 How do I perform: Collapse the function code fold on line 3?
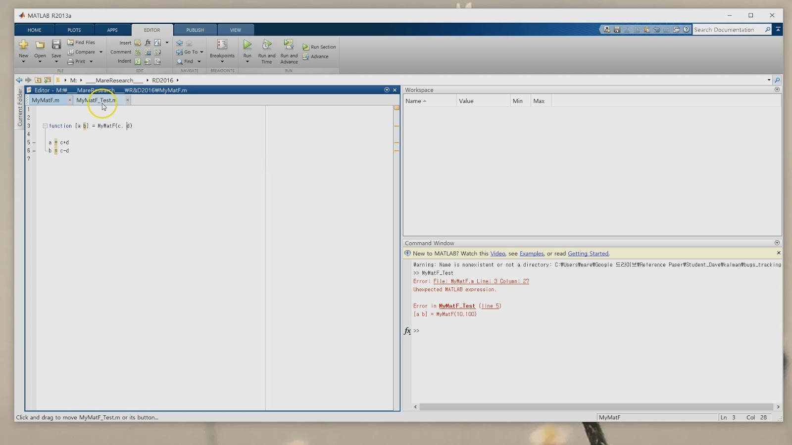click(45, 126)
